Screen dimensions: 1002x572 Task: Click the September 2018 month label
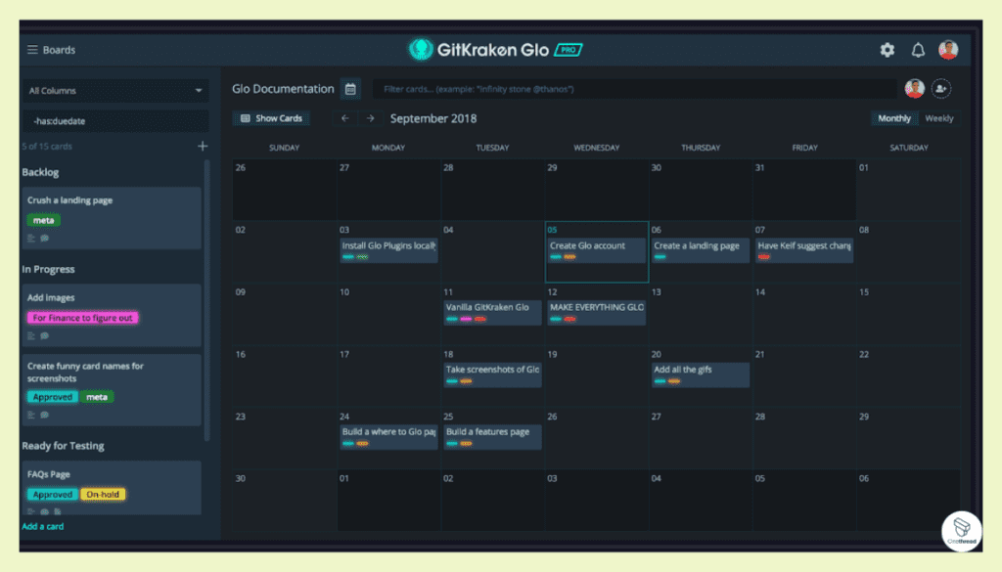pyautogui.click(x=433, y=118)
